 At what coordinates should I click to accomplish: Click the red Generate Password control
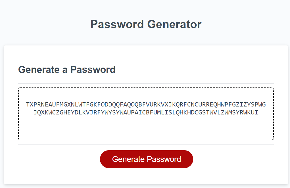tap(146, 159)
